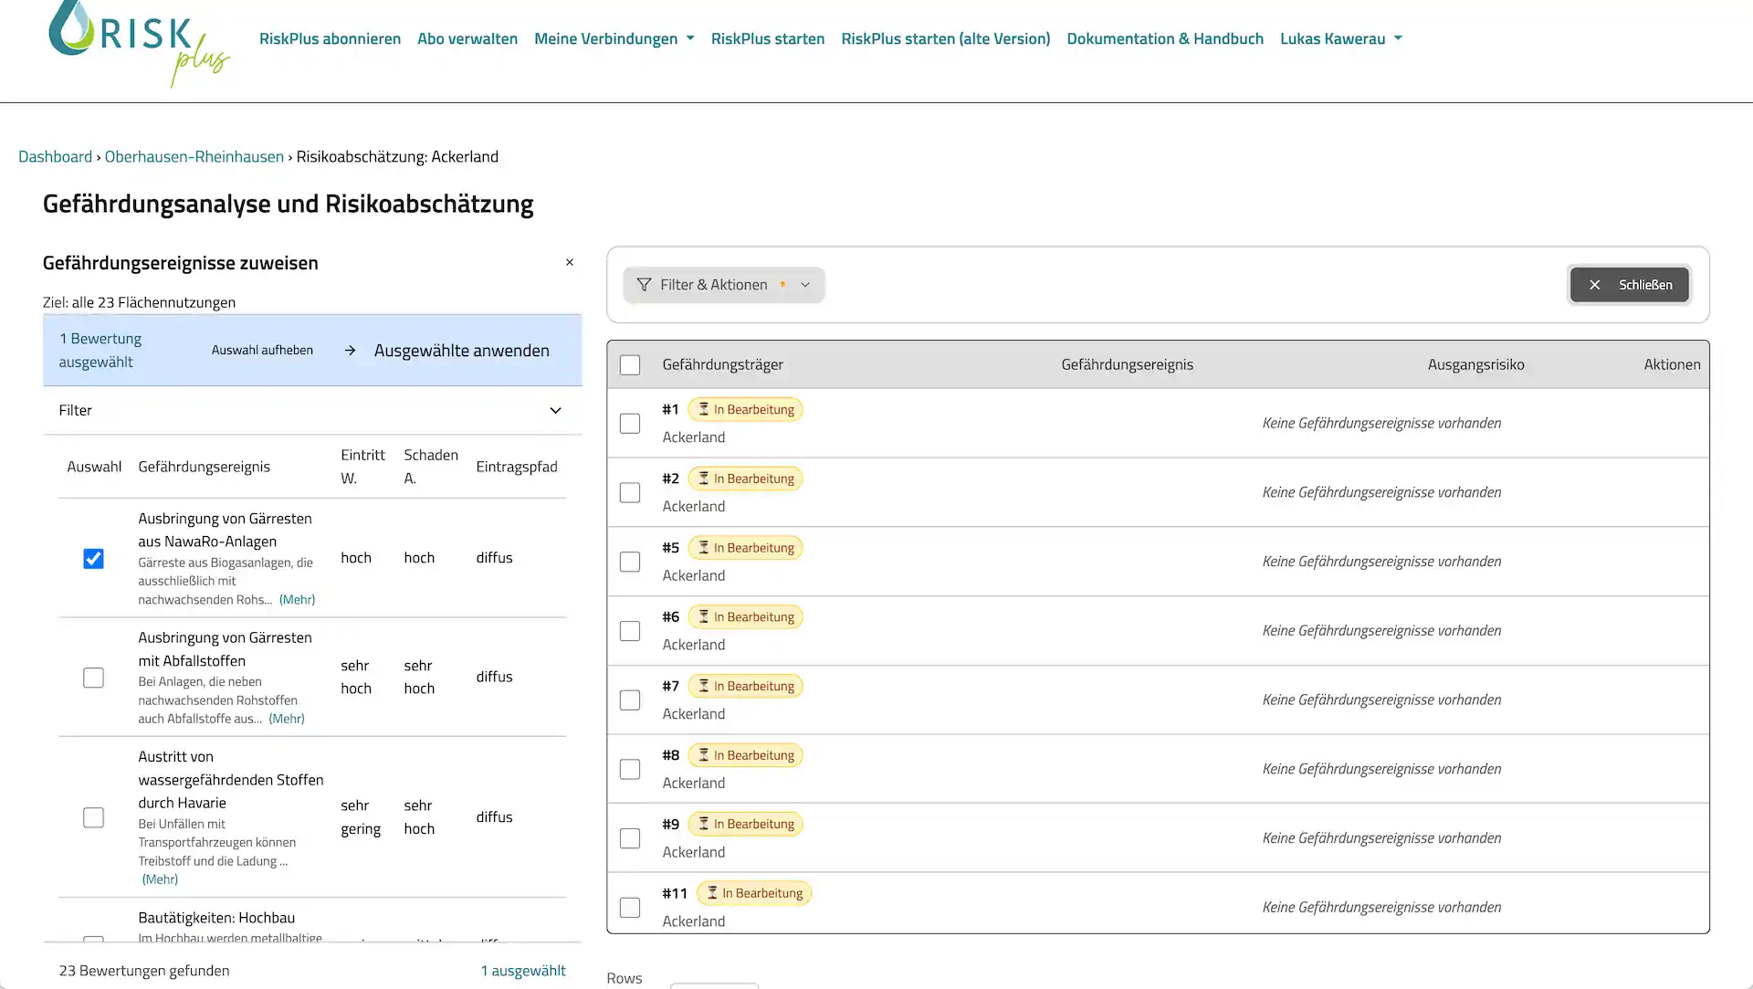Viewport: 1753px width, 989px height.
Task: Click 'Keine Gefährdungsereignisse vorhanden' in row #1
Action: pos(1381,423)
